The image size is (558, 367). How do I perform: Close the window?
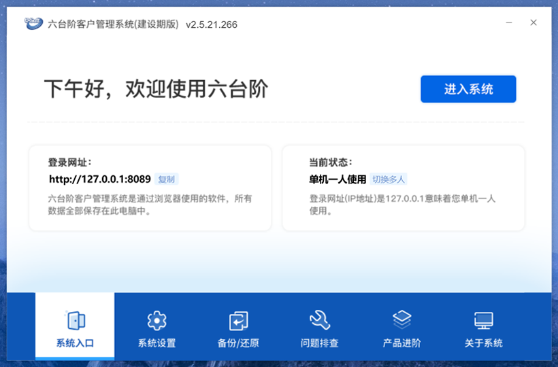pyautogui.click(x=533, y=22)
